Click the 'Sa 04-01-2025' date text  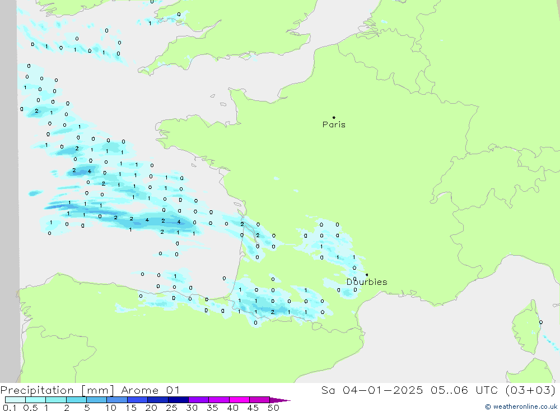coord(372,390)
